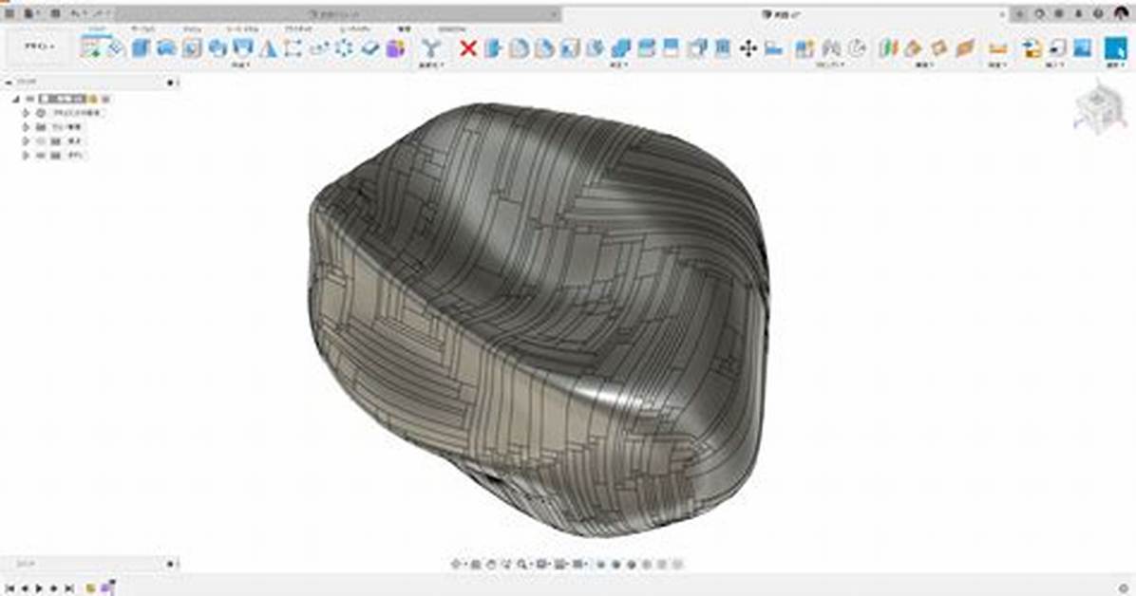The height and width of the screenshot is (596, 1136).
Task: Toggle visibility of the fourth browser child node
Action: click(x=41, y=156)
